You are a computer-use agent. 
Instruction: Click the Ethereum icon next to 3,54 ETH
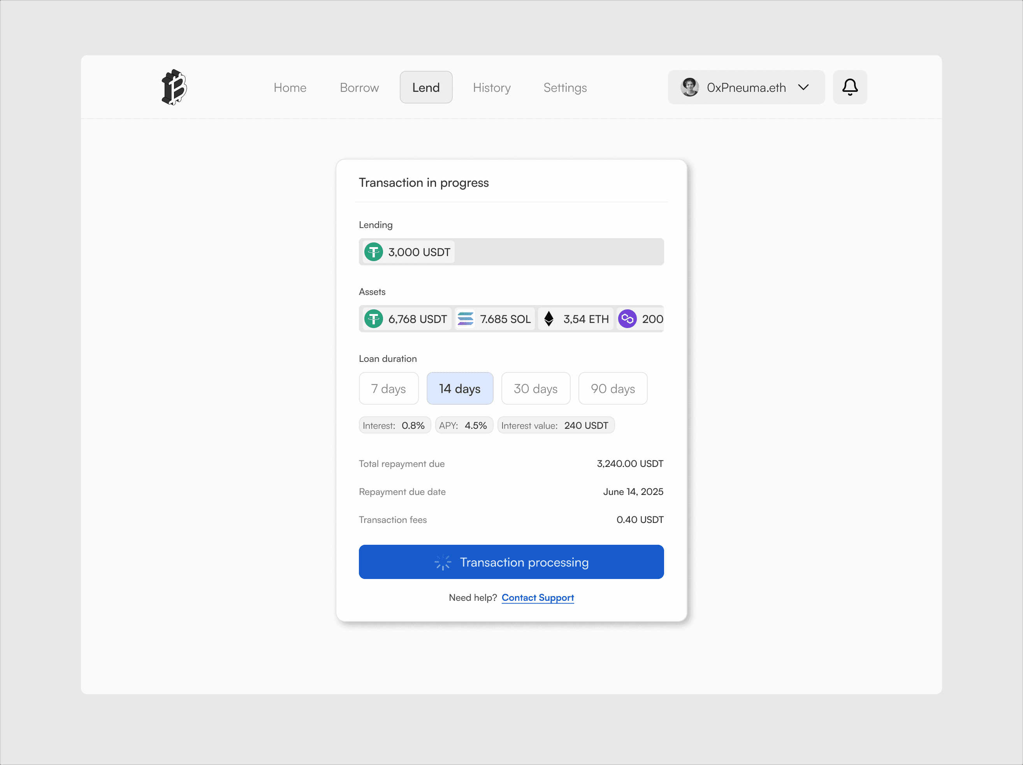548,318
